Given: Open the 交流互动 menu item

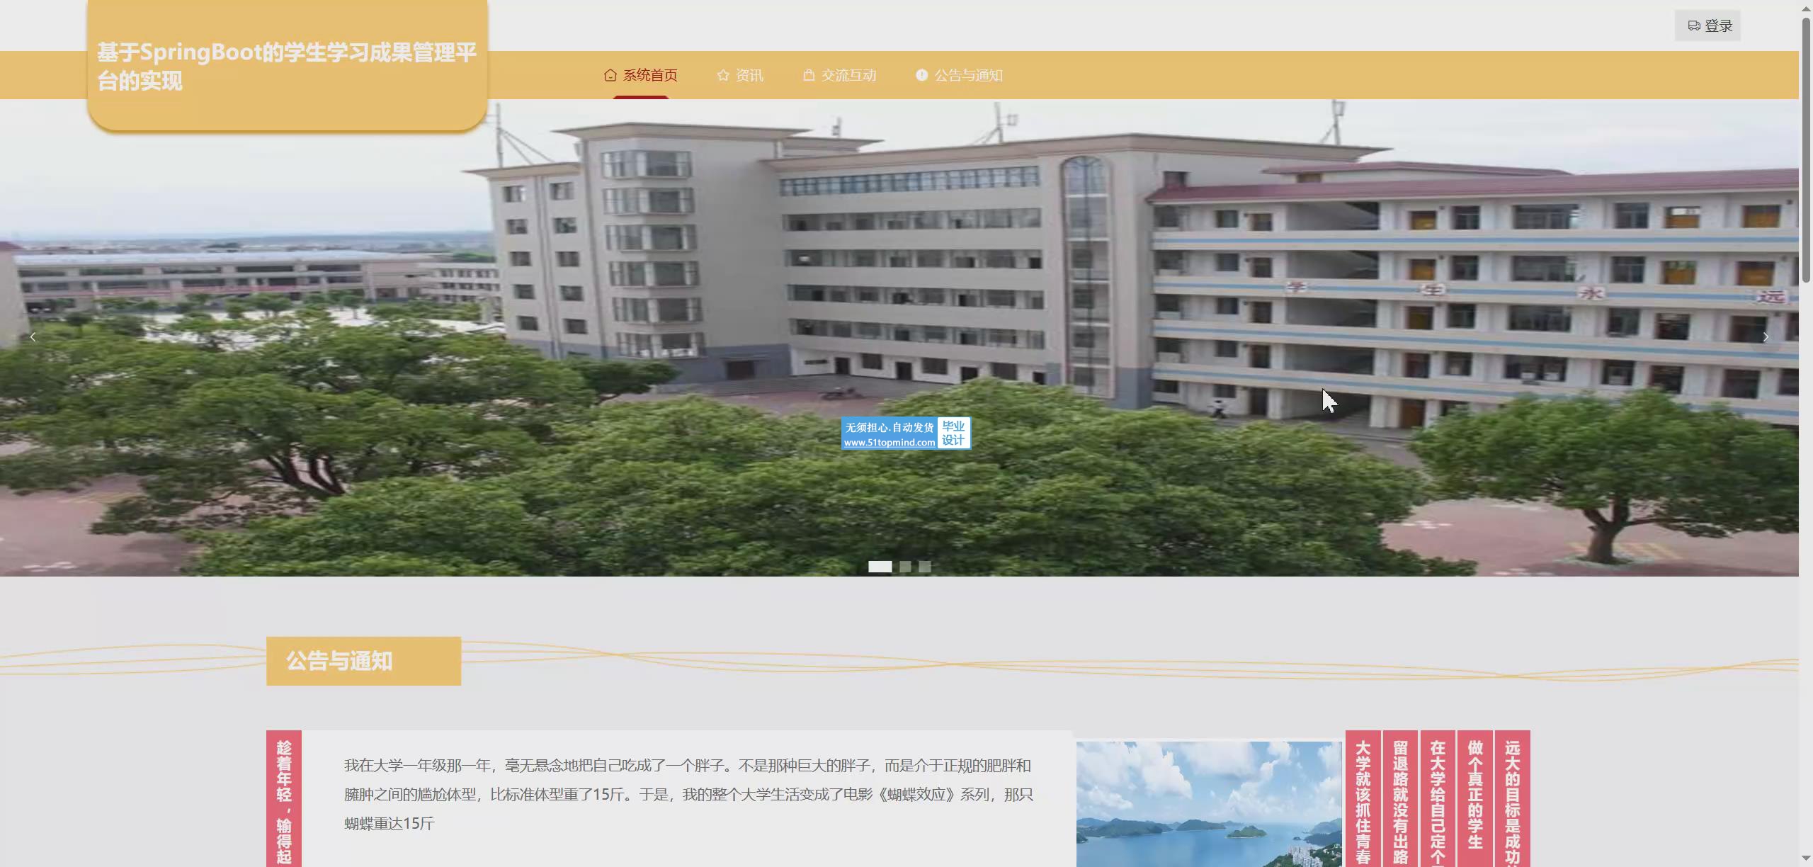Looking at the screenshot, I should click(x=848, y=75).
